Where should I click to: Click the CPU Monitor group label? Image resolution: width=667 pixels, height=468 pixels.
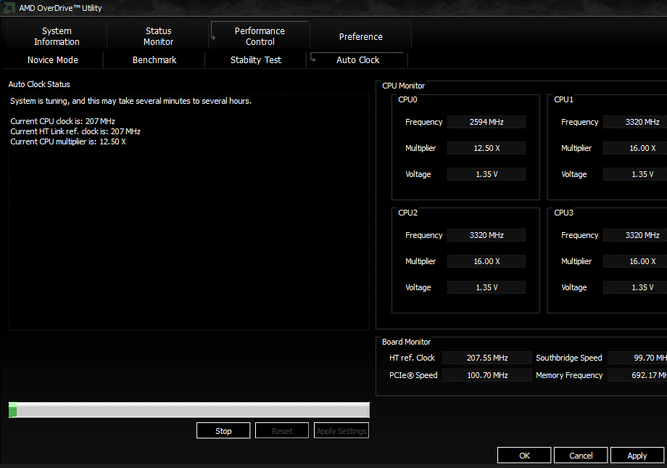pyautogui.click(x=403, y=86)
